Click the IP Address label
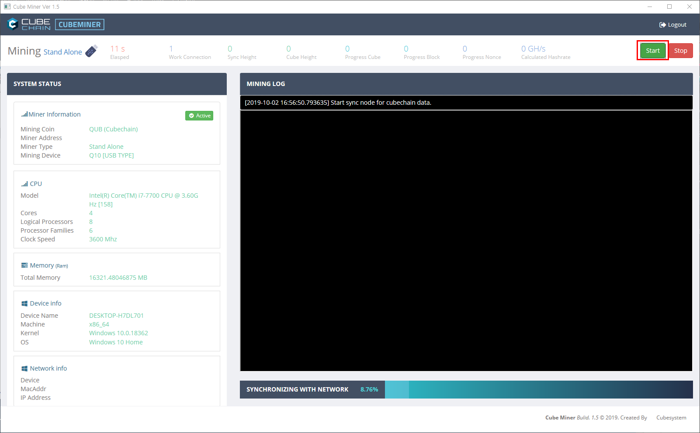The width and height of the screenshot is (700, 433). pos(35,398)
